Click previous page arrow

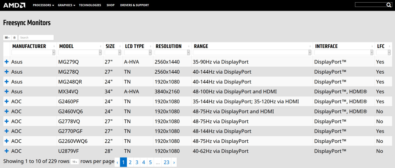click(118, 162)
